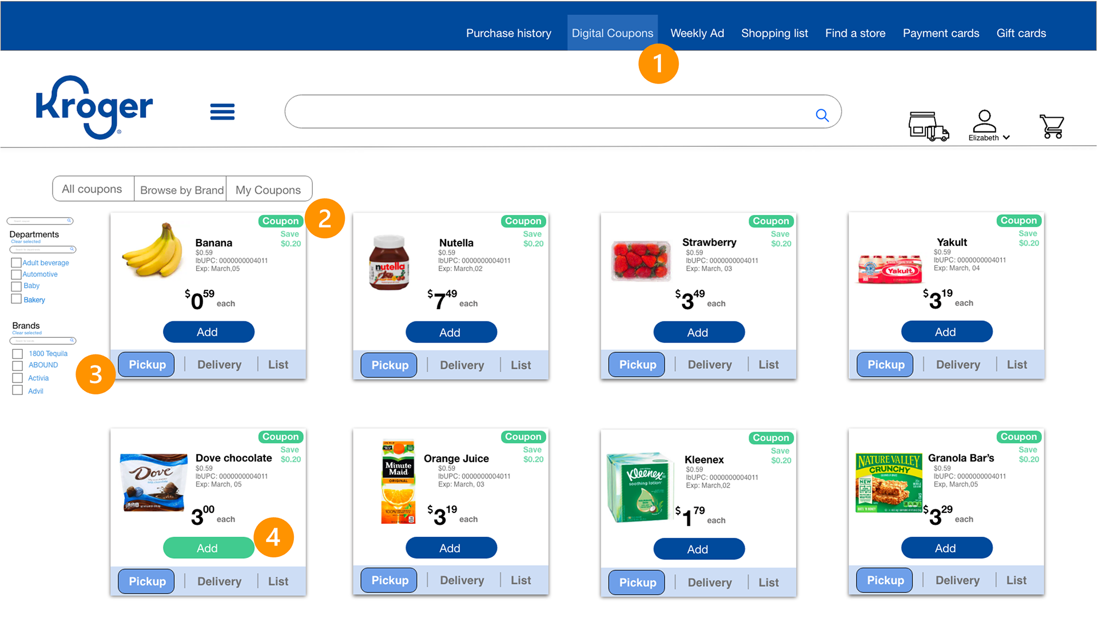Select Pickup on the Yakult card
This screenshot has height=618, width=1098.
coord(885,365)
